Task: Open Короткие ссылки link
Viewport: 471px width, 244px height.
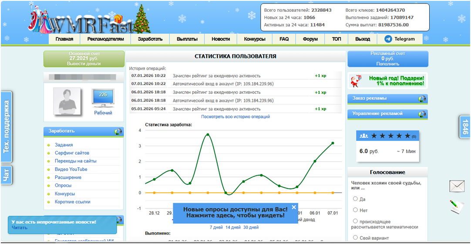Action: tap(72, 202)
